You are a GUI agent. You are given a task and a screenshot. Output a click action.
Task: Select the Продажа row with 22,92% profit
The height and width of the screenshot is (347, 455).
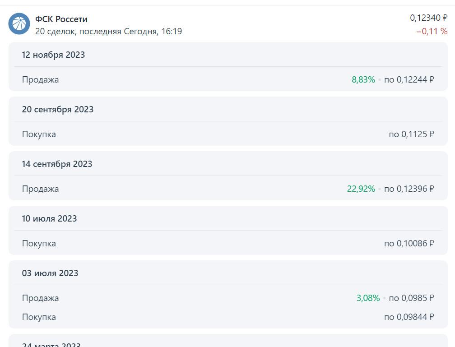pos(228,189)
